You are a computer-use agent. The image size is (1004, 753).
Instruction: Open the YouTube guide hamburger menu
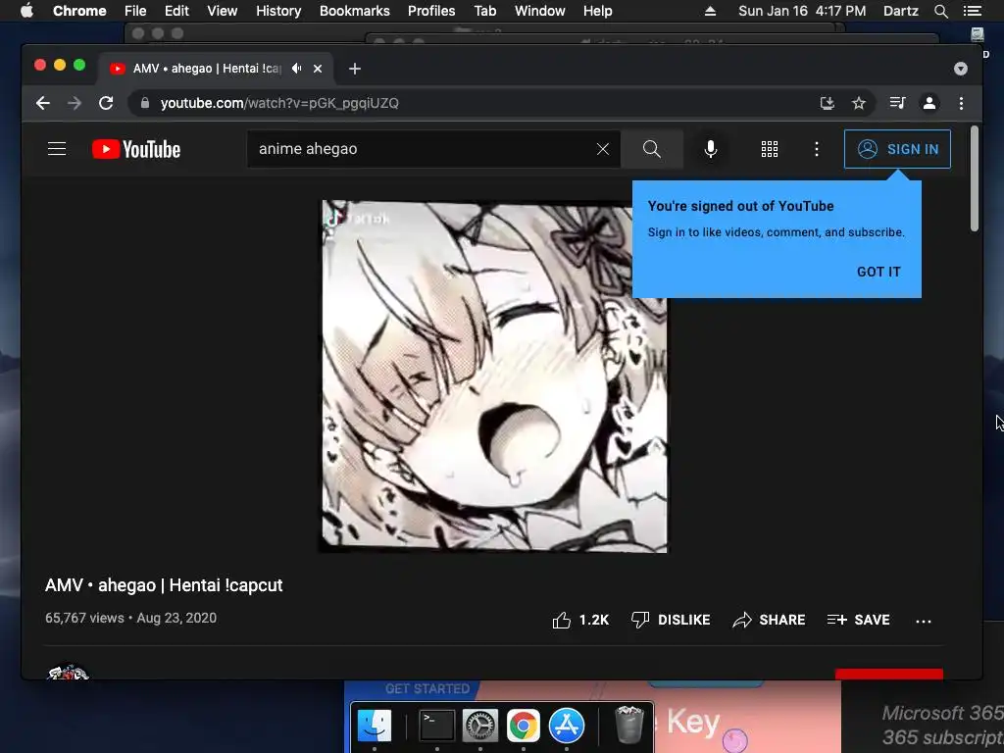pos(57,149)
